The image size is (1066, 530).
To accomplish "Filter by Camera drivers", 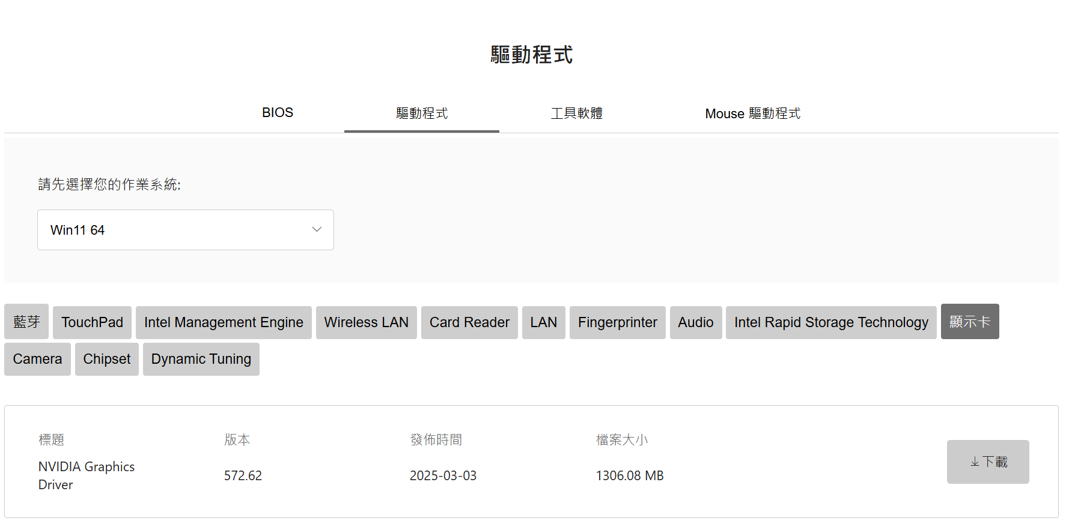I will tap(37, 359).
